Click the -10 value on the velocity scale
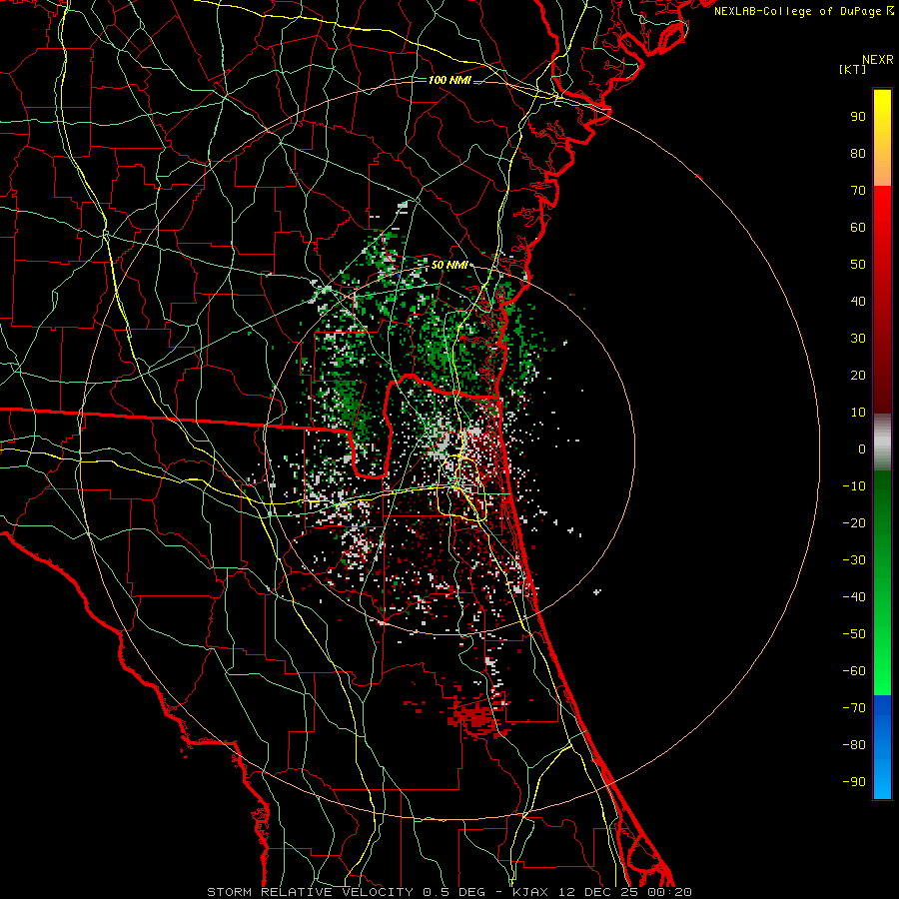The image size is (899, 899). click(x=854, y=486)
